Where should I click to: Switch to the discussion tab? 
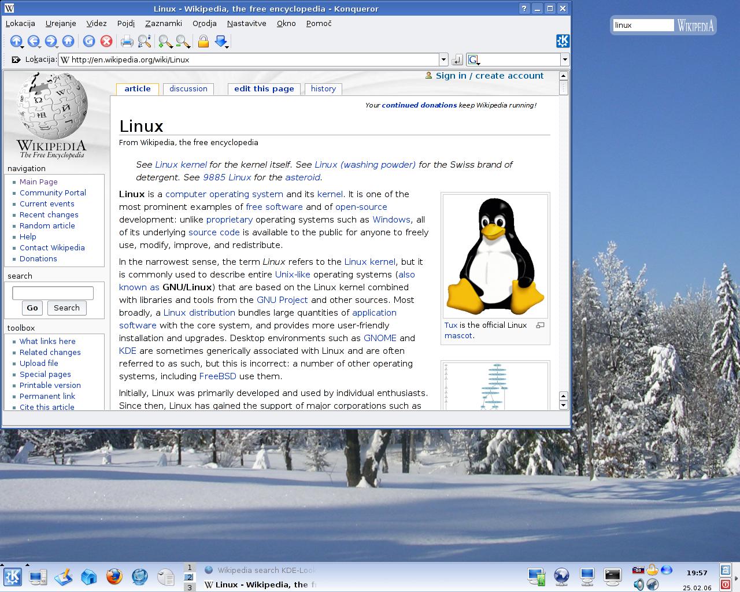(x=188, y=88)
